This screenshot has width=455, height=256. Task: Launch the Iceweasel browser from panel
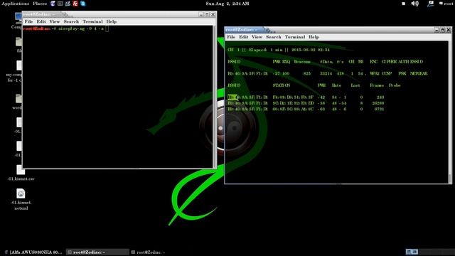(53, 4)
